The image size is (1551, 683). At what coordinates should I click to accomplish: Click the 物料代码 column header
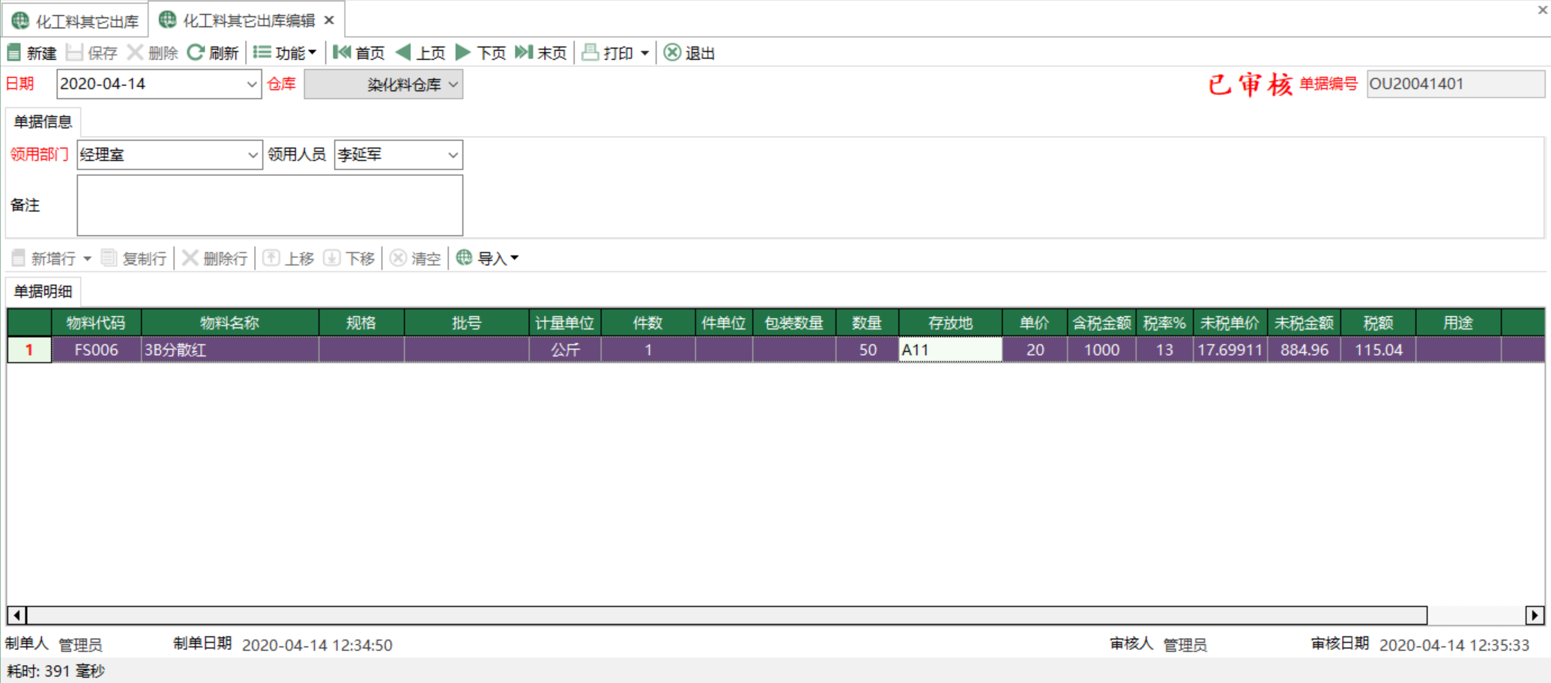point(96,323)
